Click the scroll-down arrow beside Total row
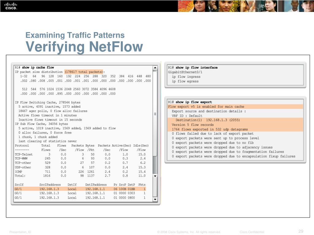 click(155, 176)
